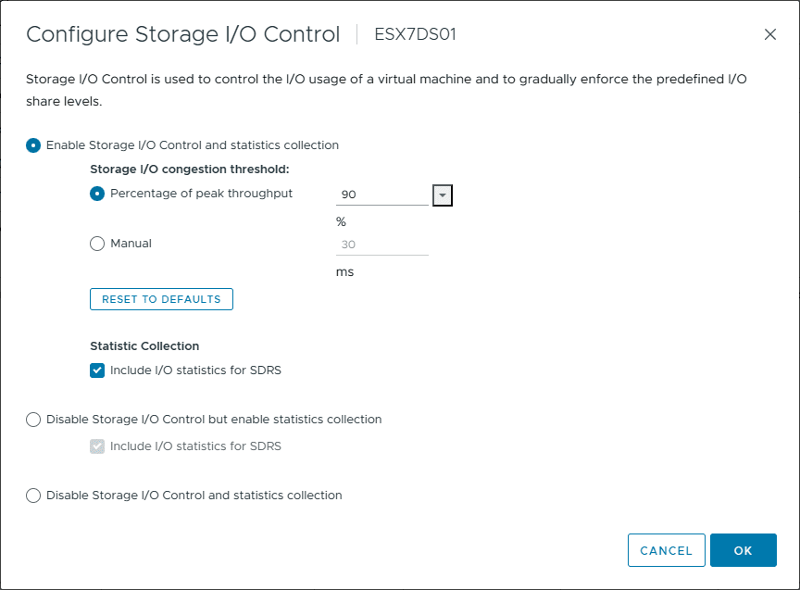
Task: Select the Manual congestion threshold radio
Action: point(97,244)
